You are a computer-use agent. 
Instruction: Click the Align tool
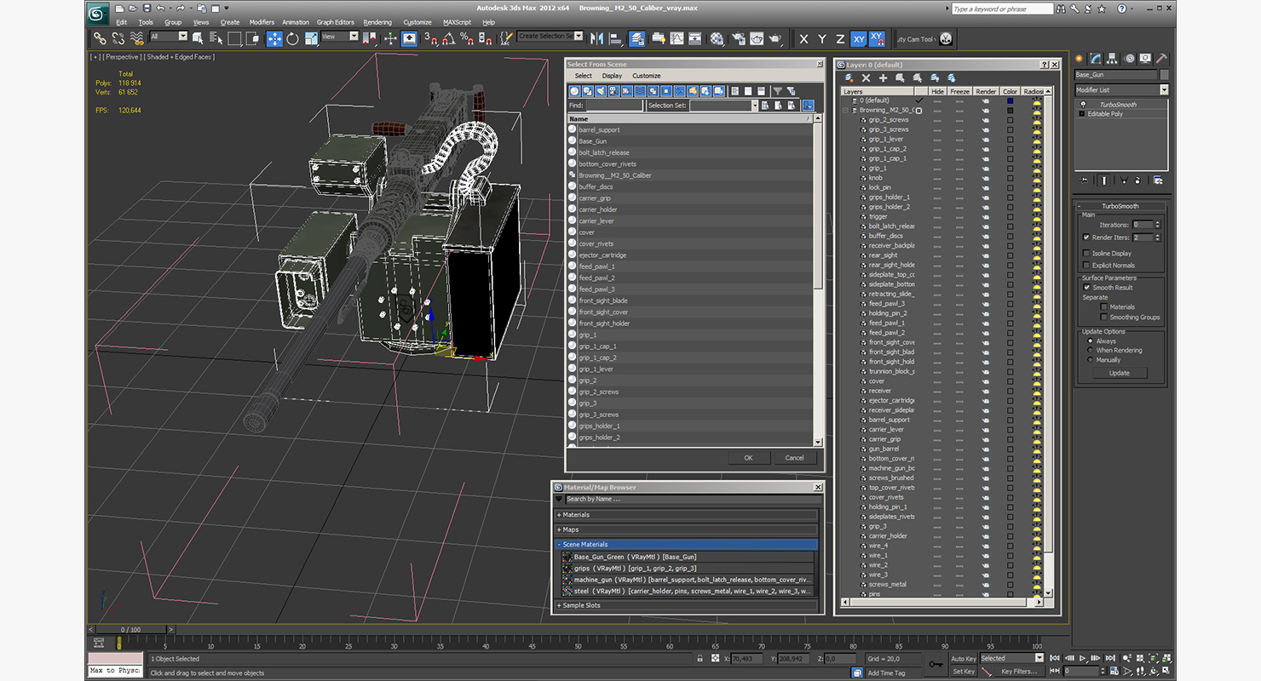tap(615, 38)
